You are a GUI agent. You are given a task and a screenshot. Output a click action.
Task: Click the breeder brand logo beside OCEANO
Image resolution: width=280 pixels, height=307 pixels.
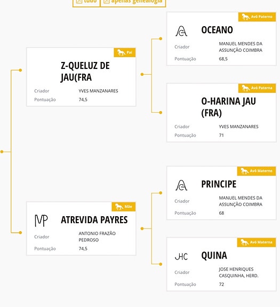tap(181, 31)
